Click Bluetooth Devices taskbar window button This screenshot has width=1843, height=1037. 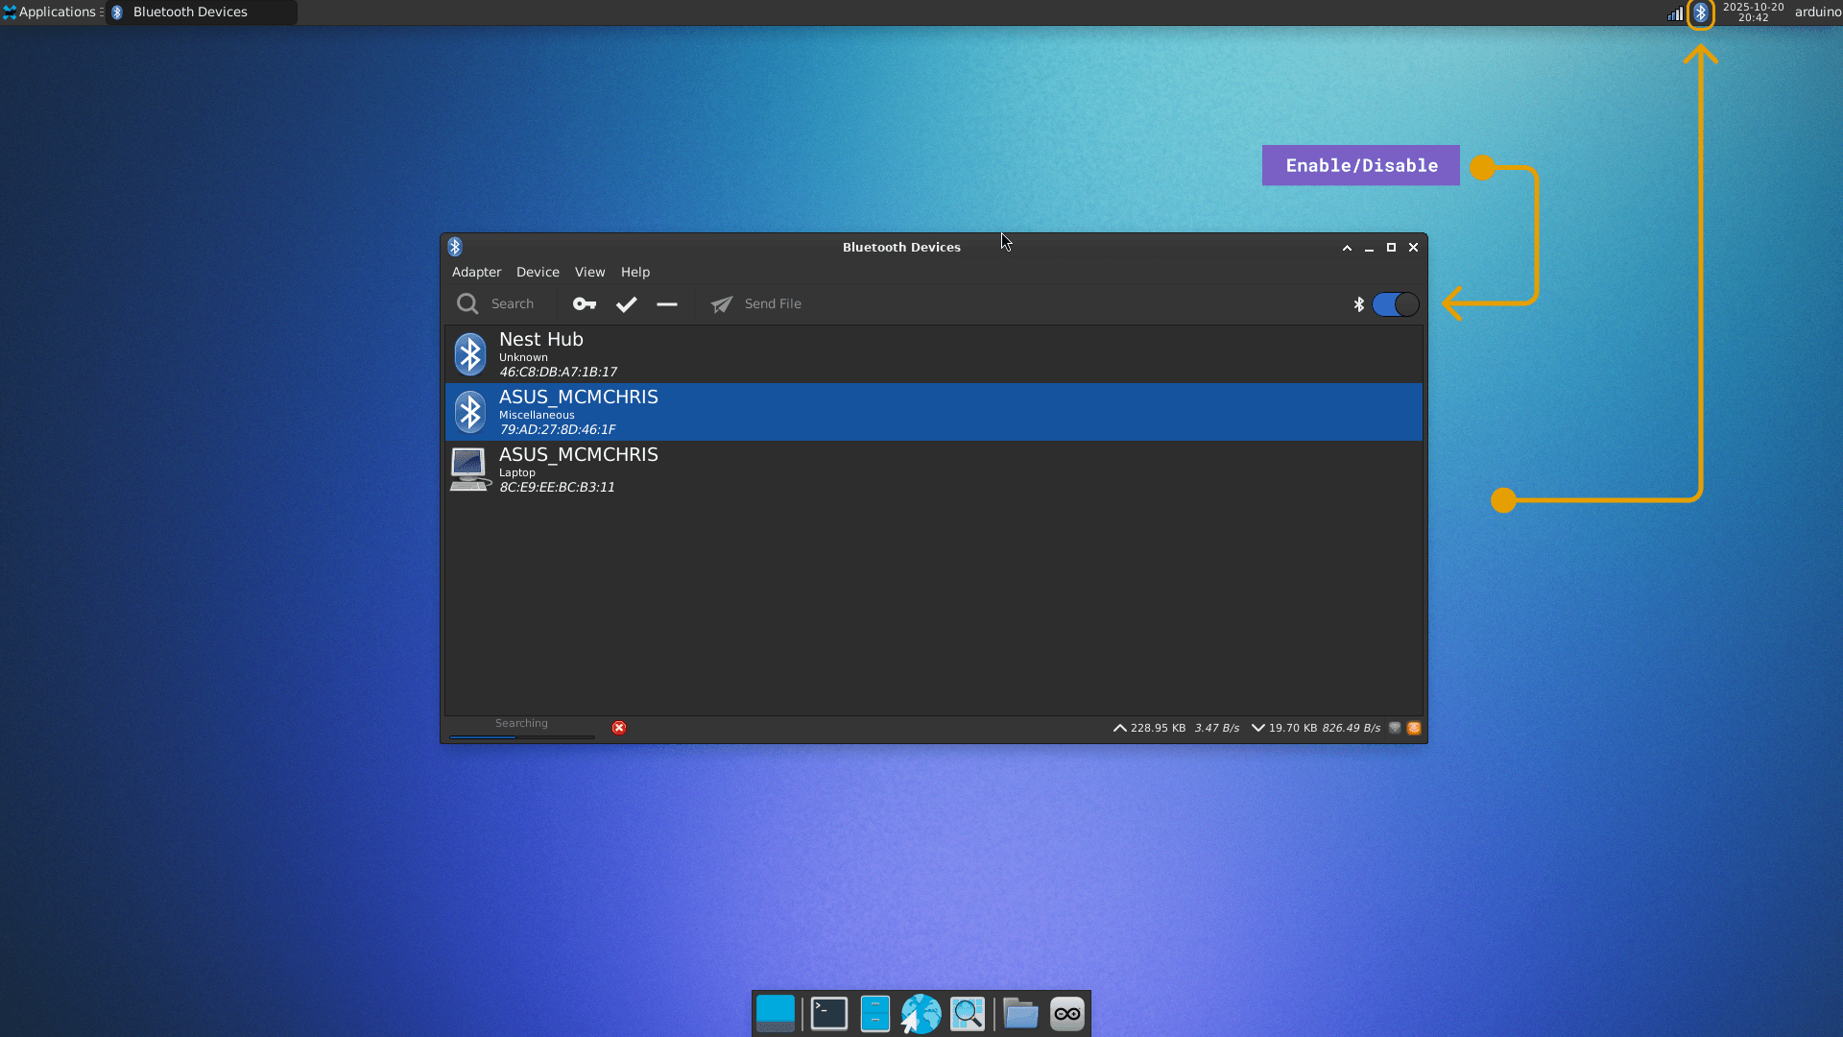point(202,12)
